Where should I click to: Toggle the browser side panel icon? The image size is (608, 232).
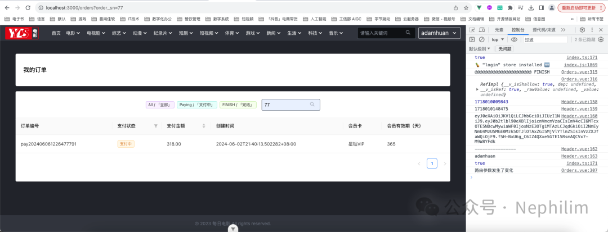click(x=542, y=8)
